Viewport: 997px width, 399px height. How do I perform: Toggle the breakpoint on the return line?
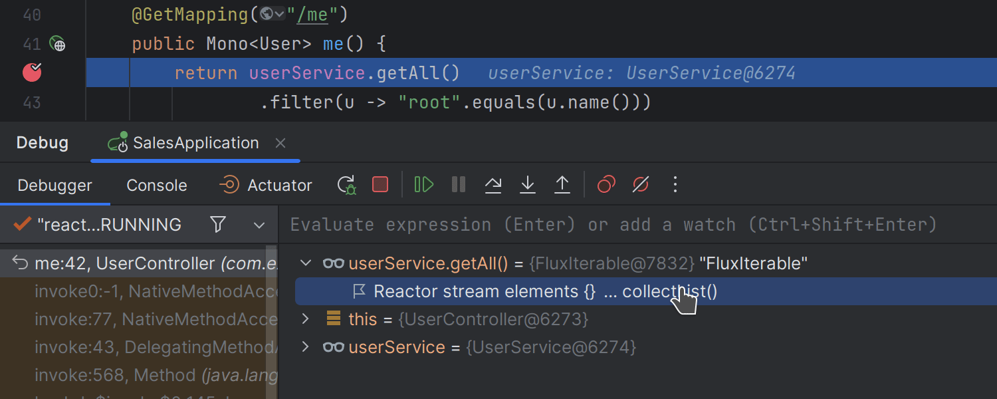[x=31, y=72]
